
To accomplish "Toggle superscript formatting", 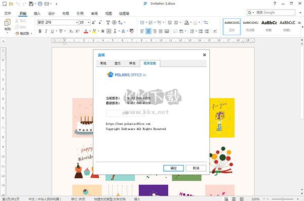I will 78,31.
